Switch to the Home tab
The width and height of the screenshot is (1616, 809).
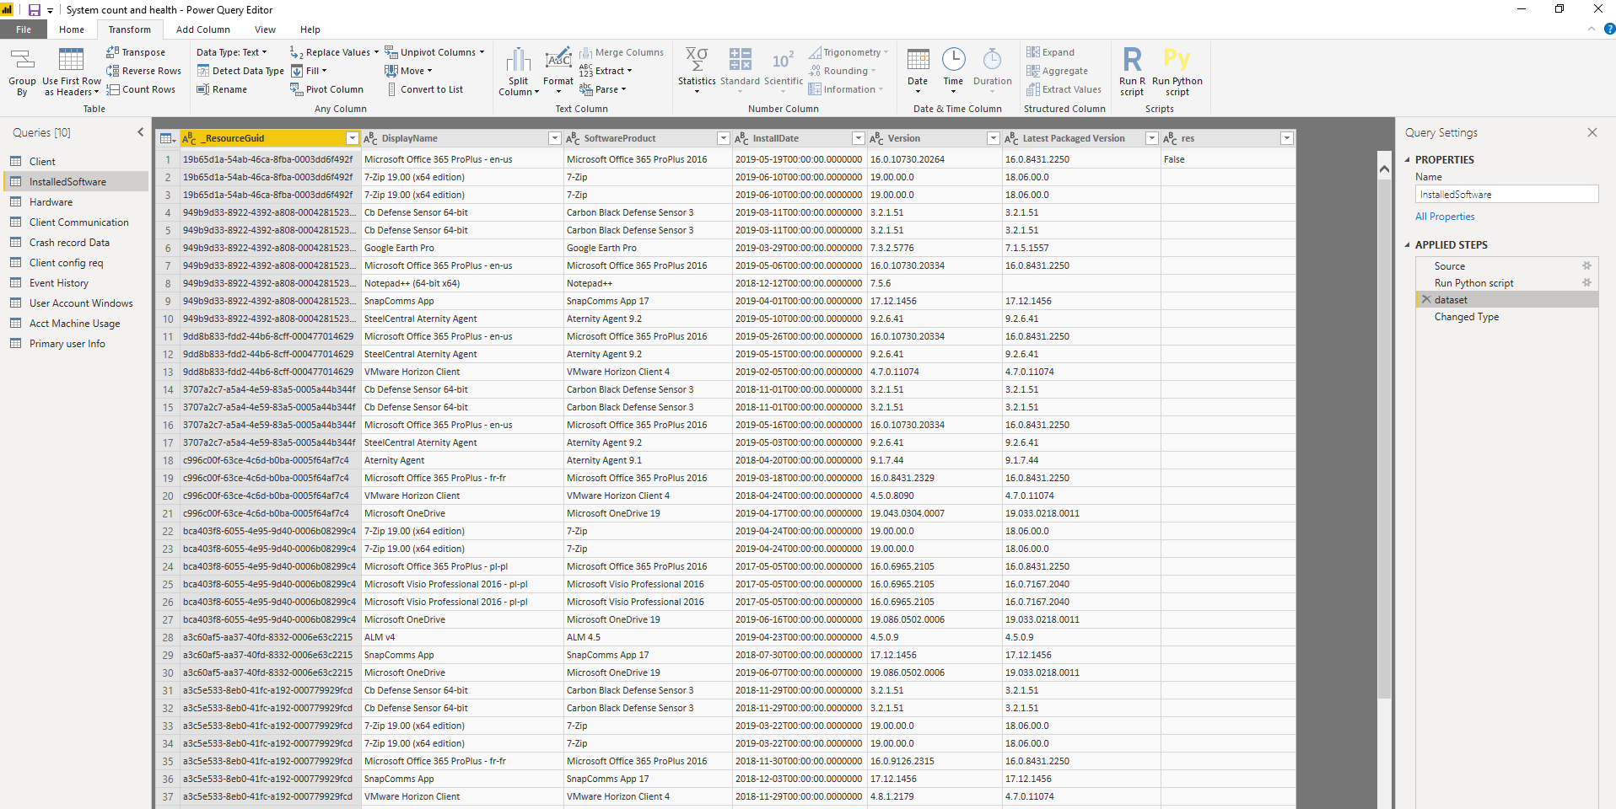coord(72,29)
